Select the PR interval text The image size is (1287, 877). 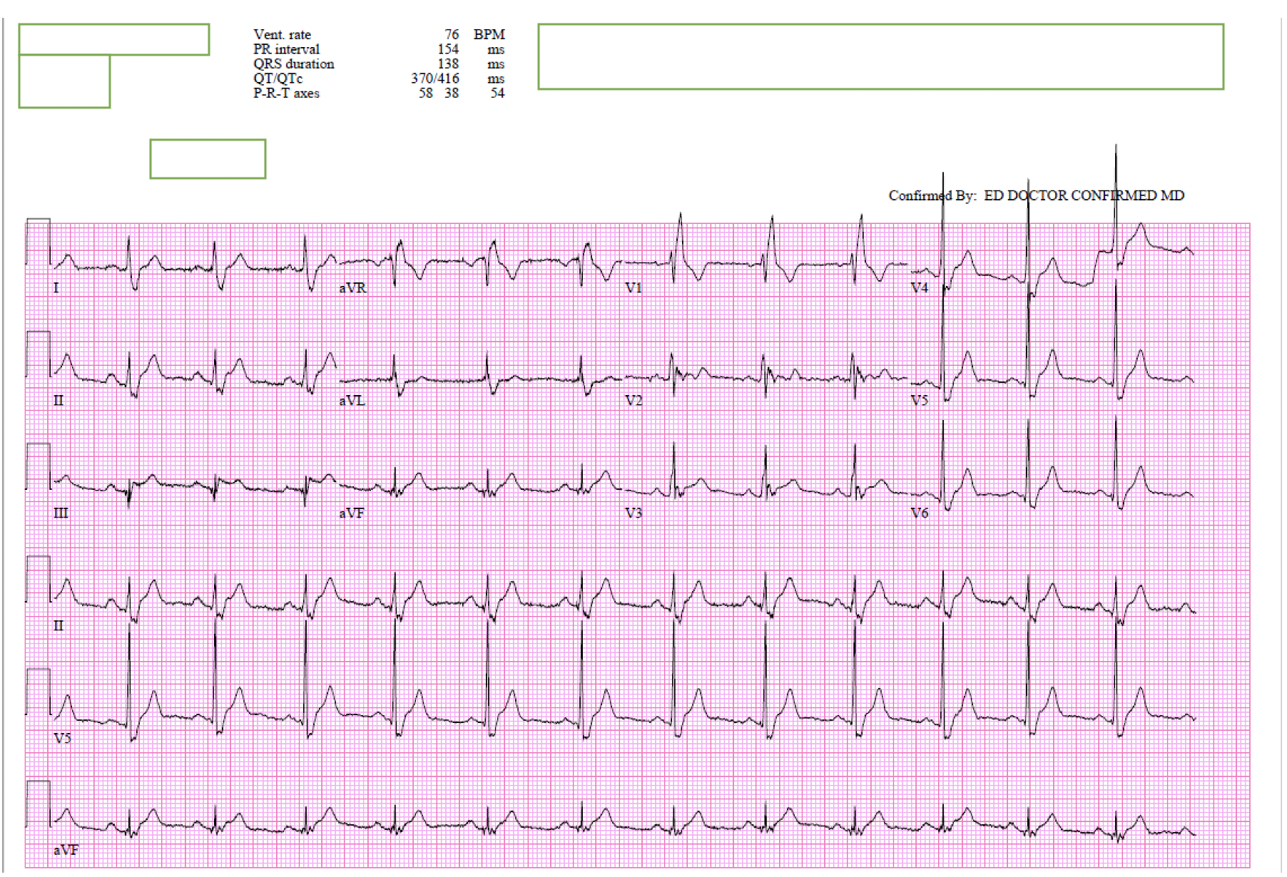[286, 49]
